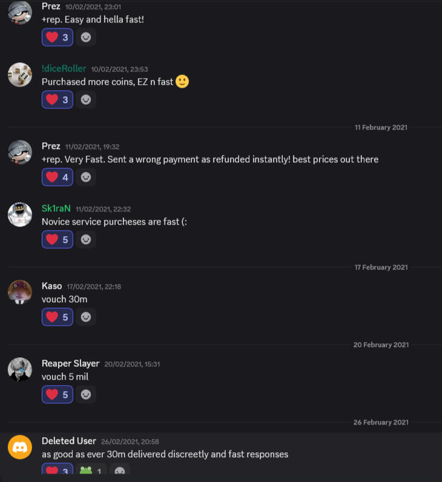Toggle heart reaction on Reaper Slayer's message
This screenshot has height=482, width=442.
pos(58,394)
